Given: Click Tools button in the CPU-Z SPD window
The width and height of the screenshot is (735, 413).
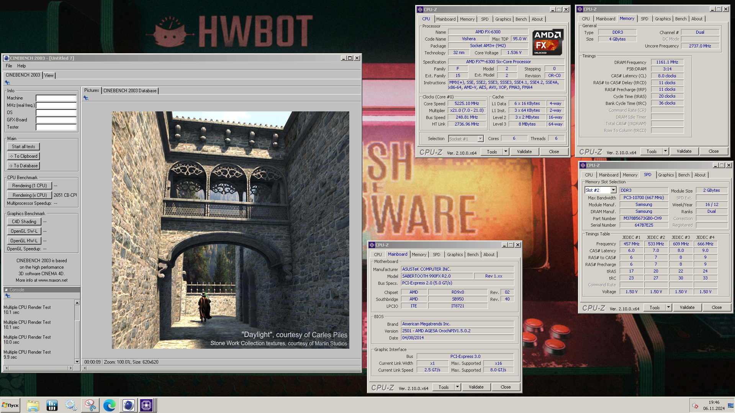Looking at the screenshot, I should [x=655, y=307].
